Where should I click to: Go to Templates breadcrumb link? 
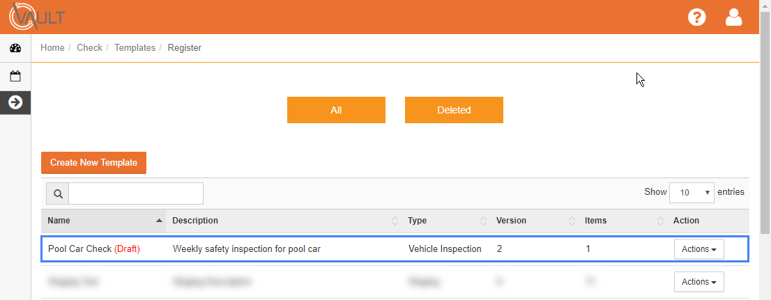tap(135, 47)
